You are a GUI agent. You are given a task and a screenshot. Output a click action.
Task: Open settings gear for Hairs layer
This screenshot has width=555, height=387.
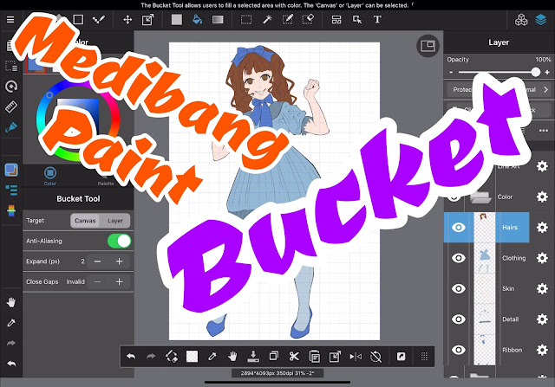[542, 227]
